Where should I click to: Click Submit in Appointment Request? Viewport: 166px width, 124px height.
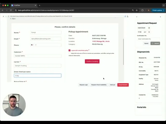point(155,43)
